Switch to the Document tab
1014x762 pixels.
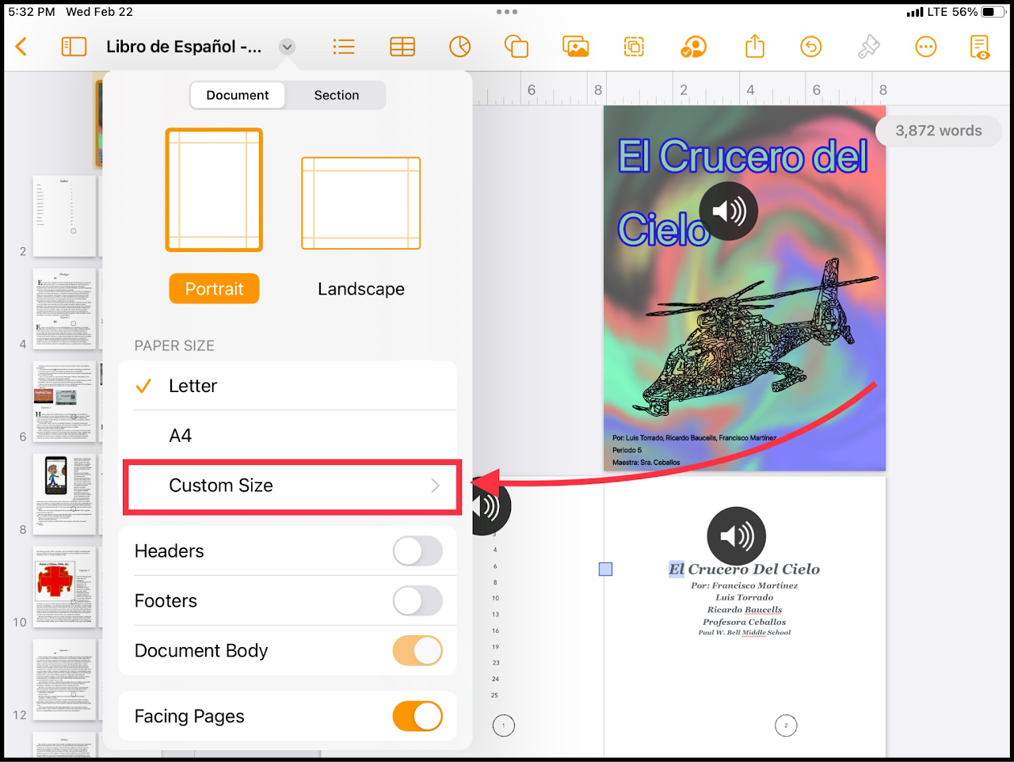tap(238, 95)
